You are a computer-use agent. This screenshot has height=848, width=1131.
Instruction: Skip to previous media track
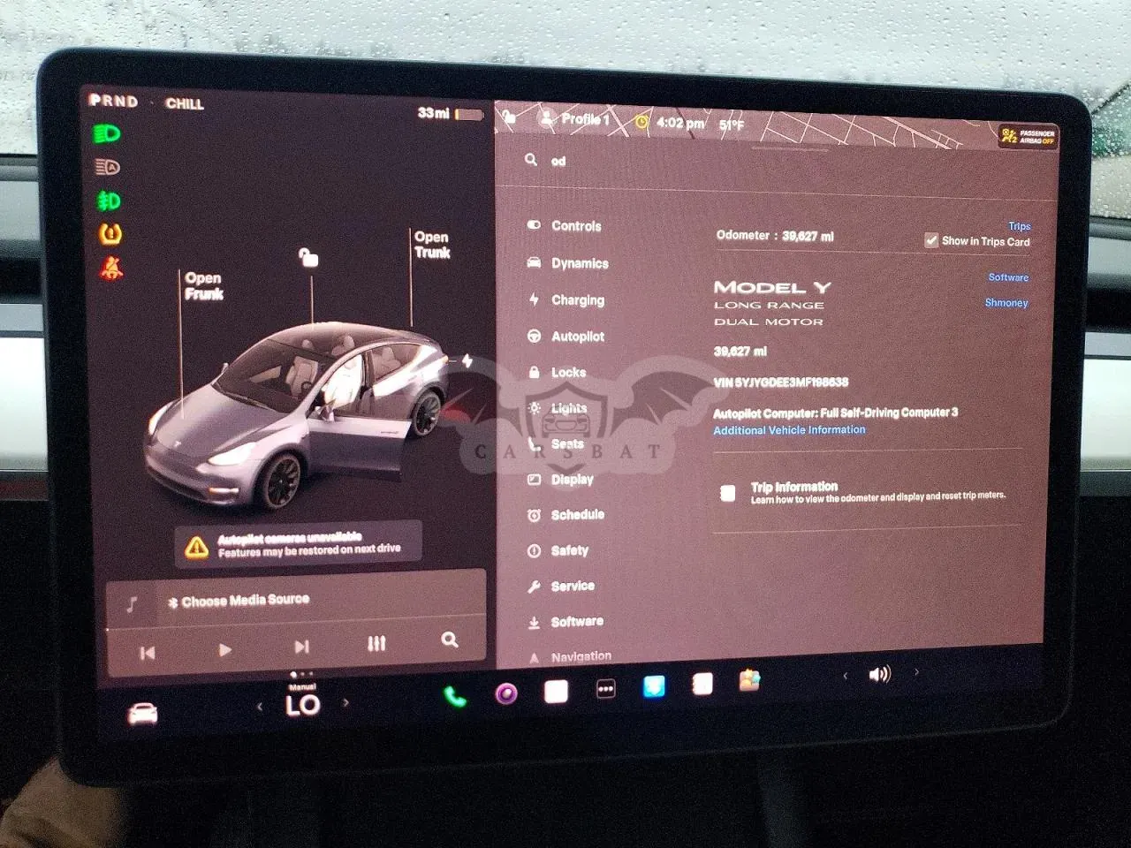148,653
